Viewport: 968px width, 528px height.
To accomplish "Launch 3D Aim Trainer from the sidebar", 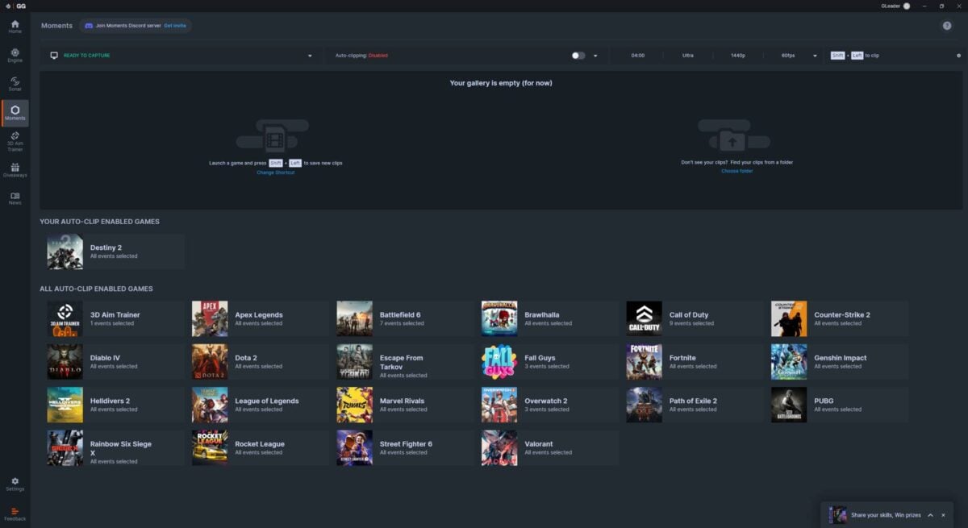I will tap(15, 140).
